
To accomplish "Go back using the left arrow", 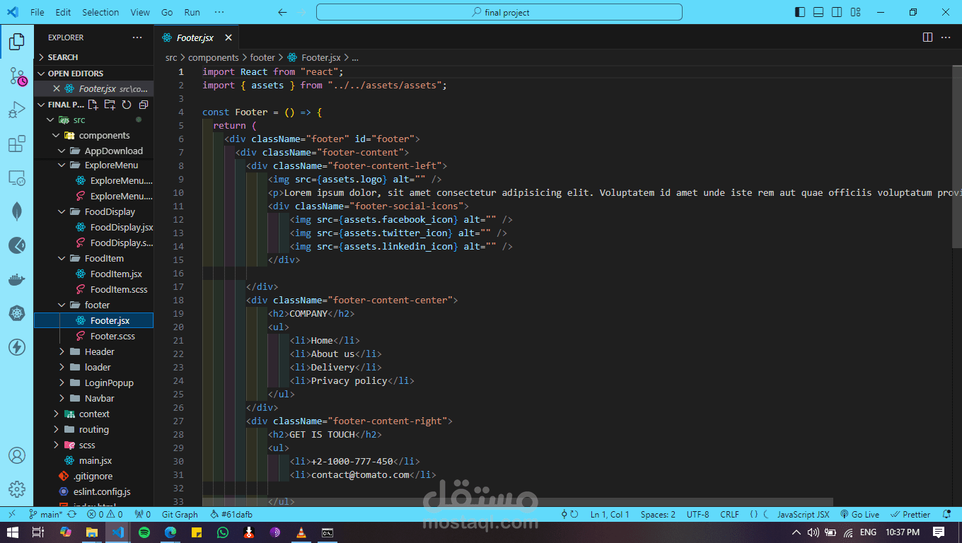I will pos(282,12).
